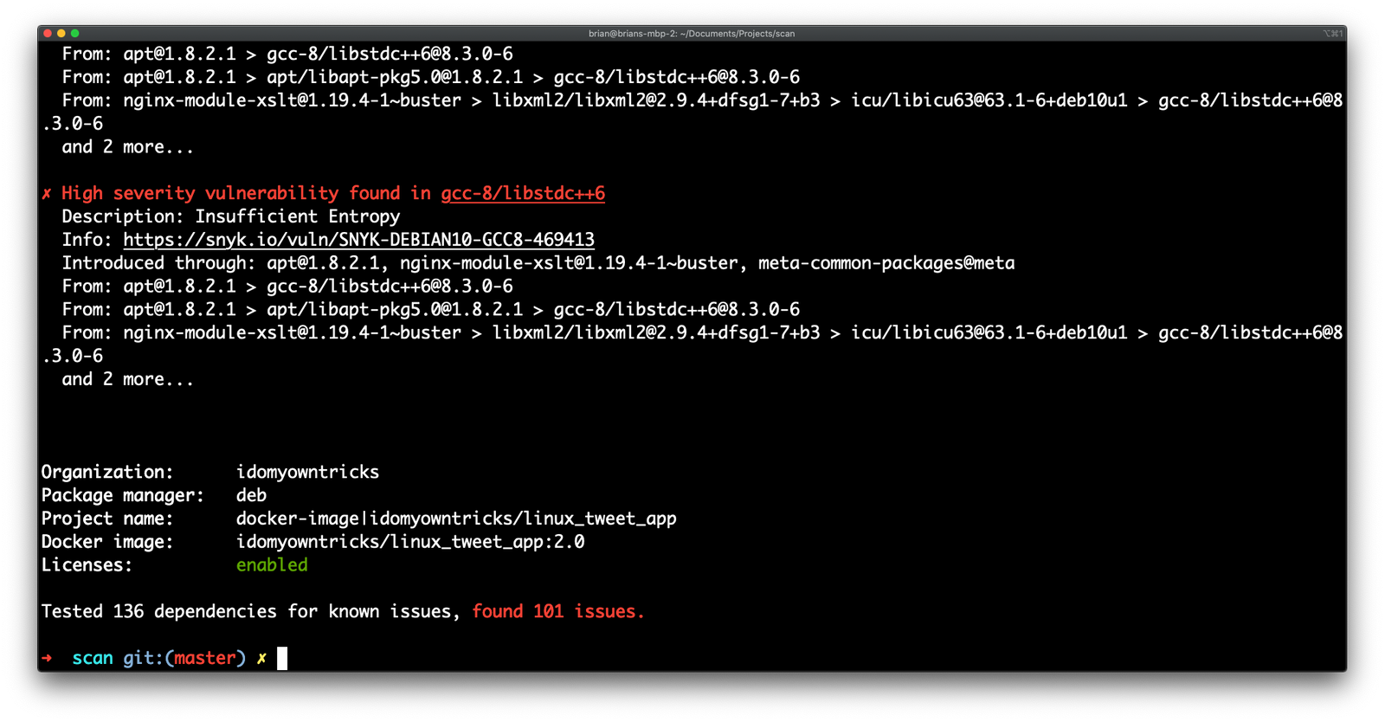Open the SNYK-DEBIAN10-GCC8-469413 vulnerability link
This screenshot has width=1385, height=722.
359,239
